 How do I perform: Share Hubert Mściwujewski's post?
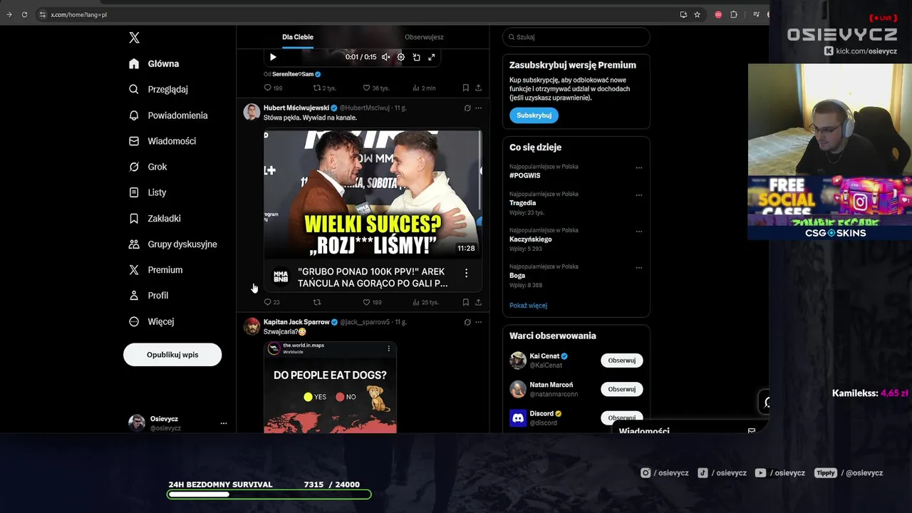tap(478, 302)
